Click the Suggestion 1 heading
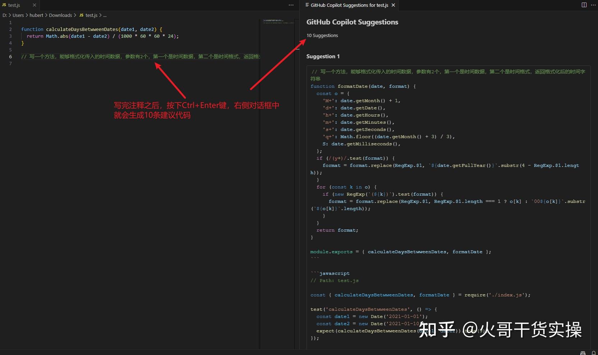Screen dimensions: 598x355 [x=323, y=56]
